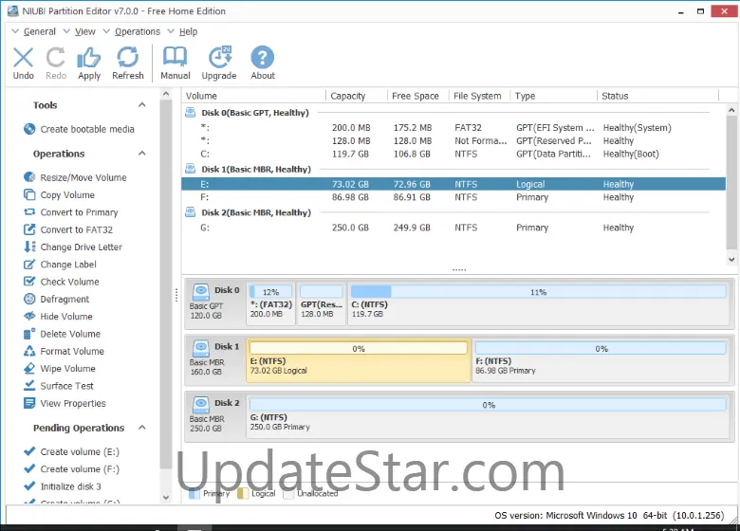Open the General menu
740x531 pixels.
point(40,31)
